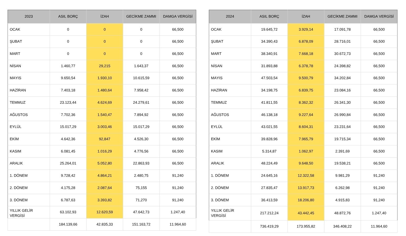Click EKİM 2023 İZAH value 92,847

(x=105, y=139)
